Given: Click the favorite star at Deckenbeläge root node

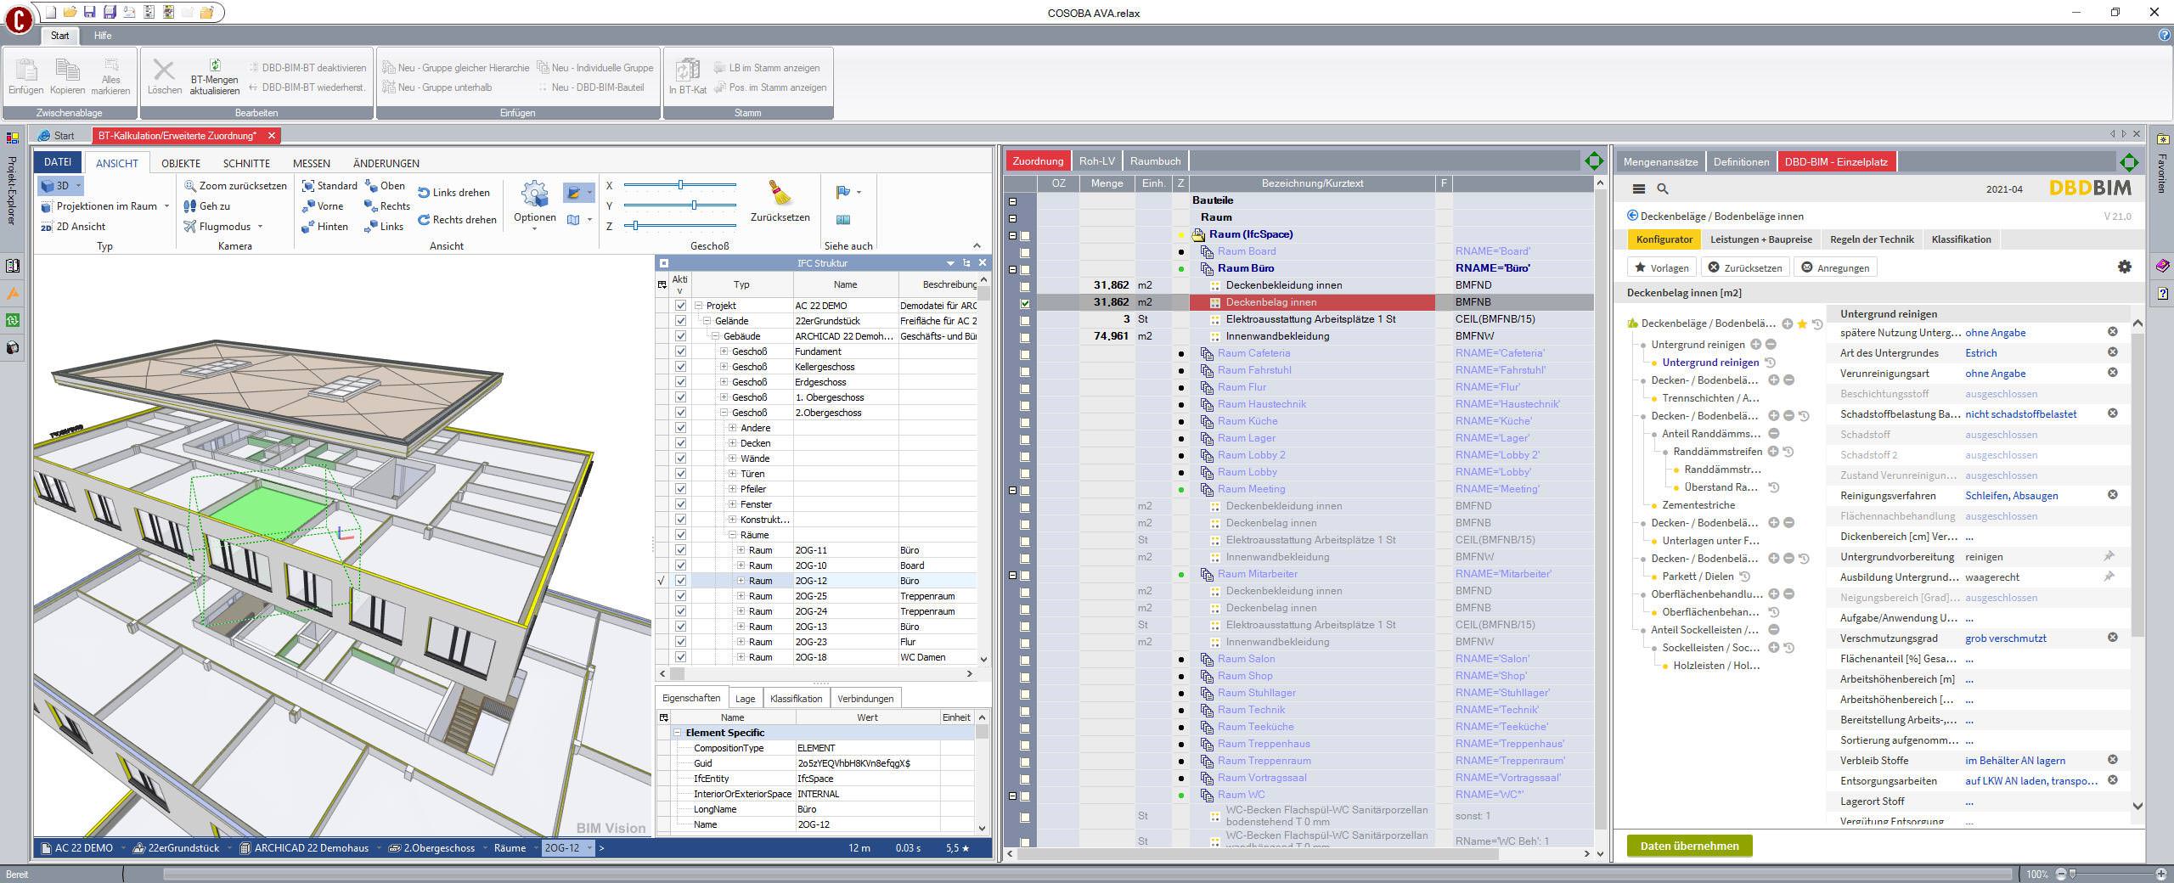Looking at the screenshot, I should [1802, 323].
